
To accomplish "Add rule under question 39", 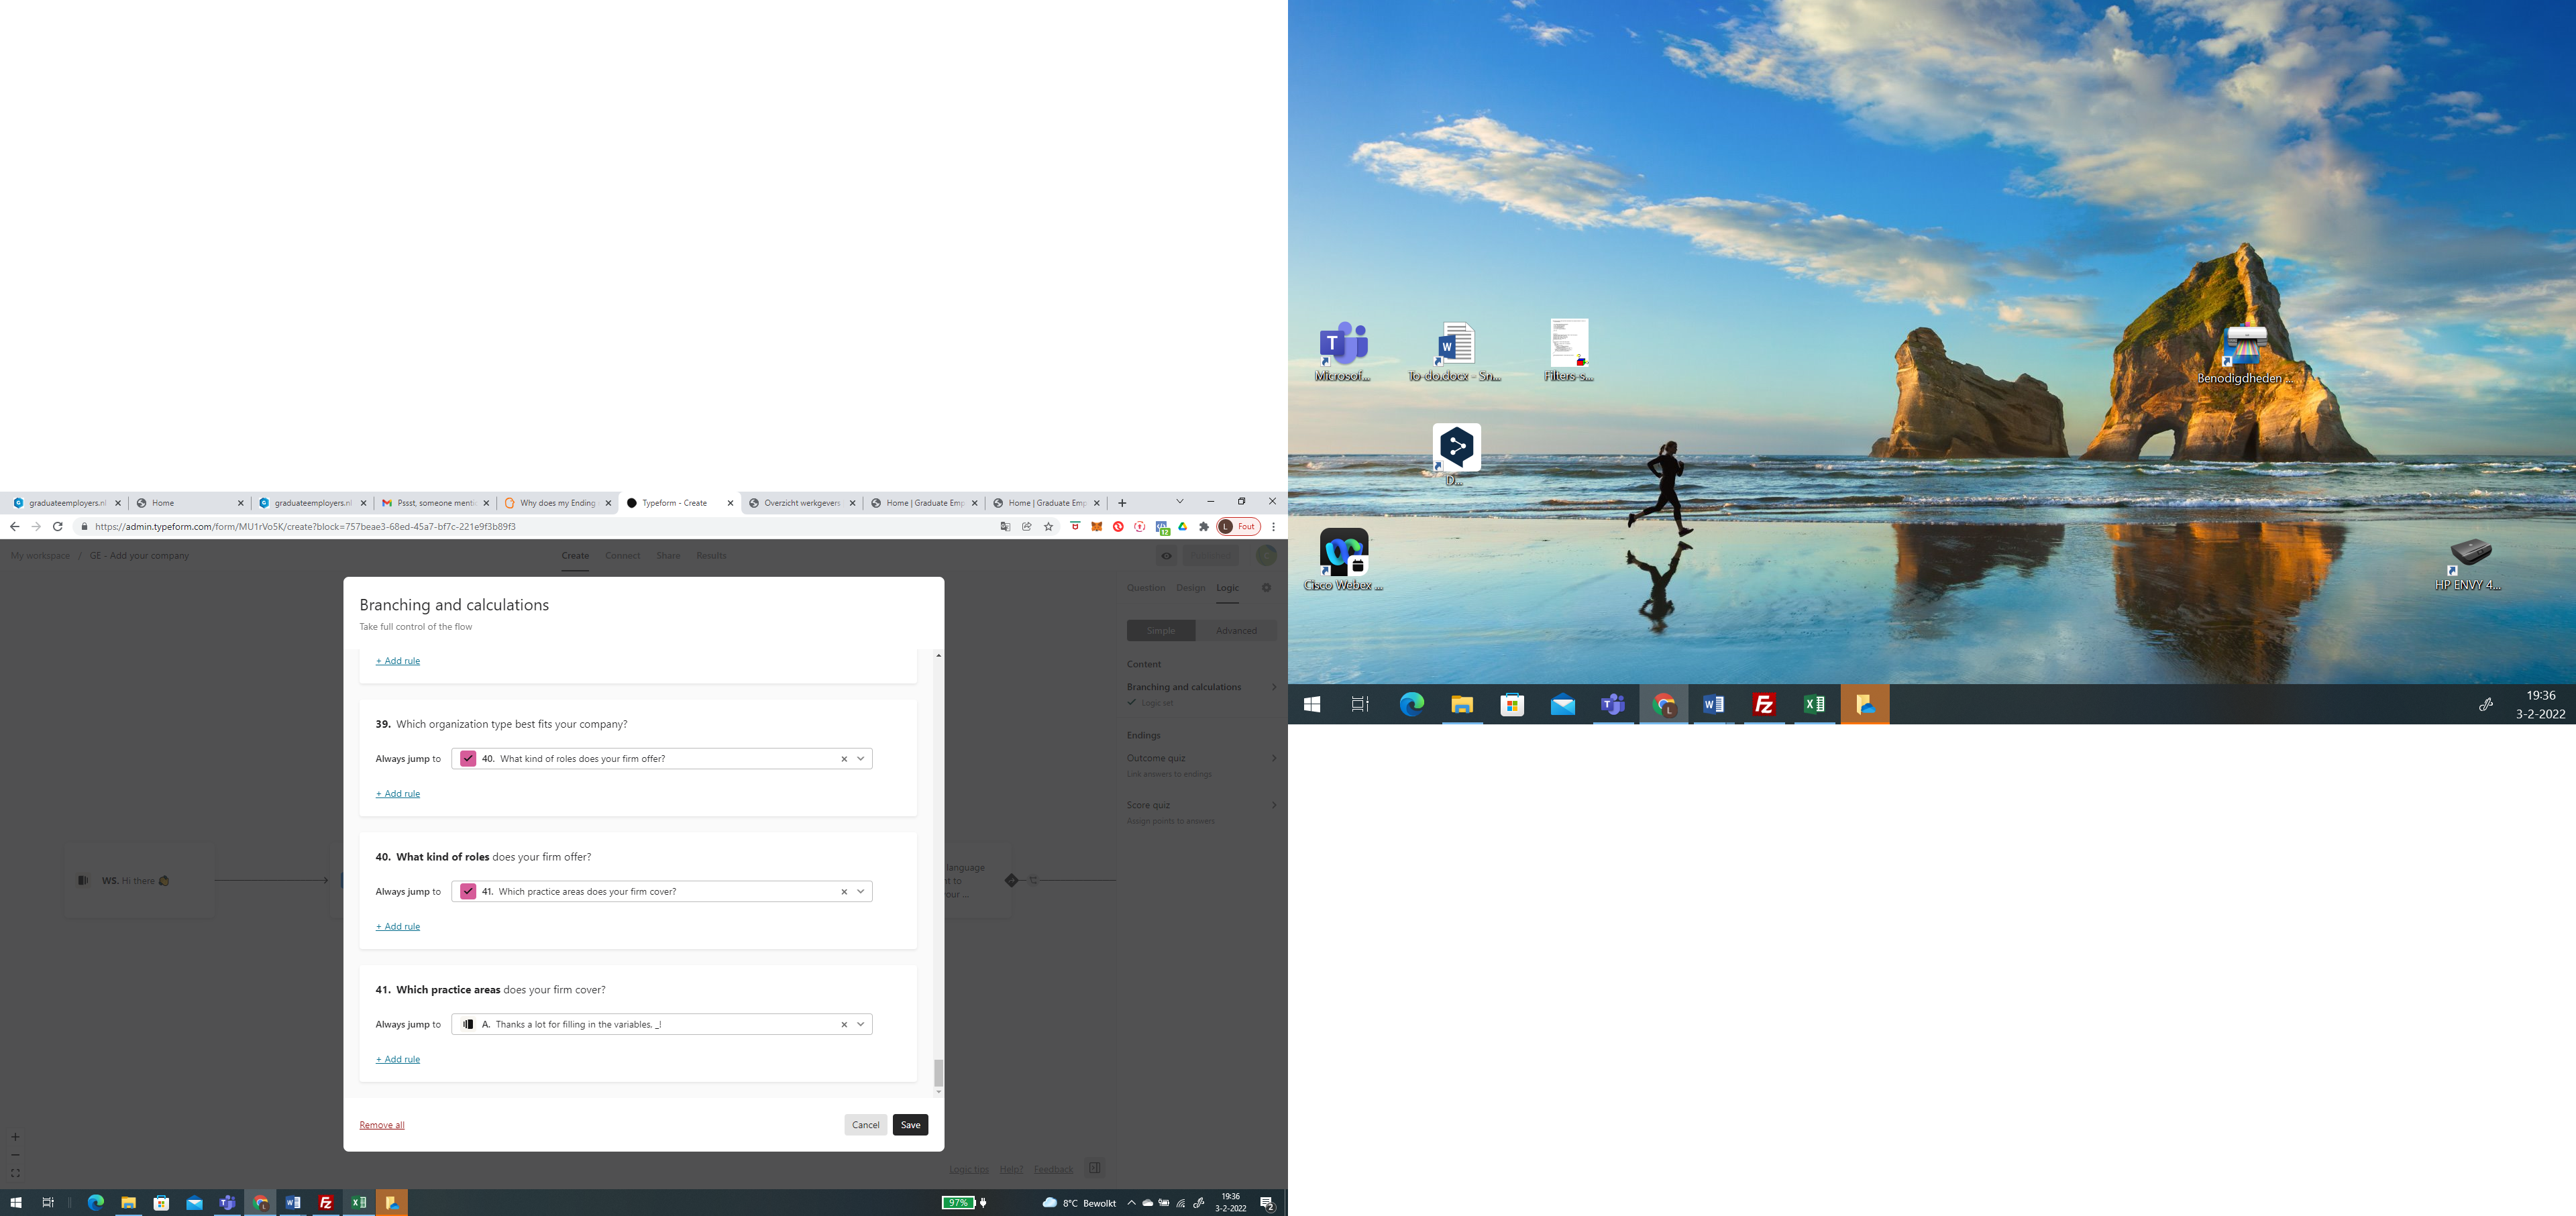I will click(397, 794).
